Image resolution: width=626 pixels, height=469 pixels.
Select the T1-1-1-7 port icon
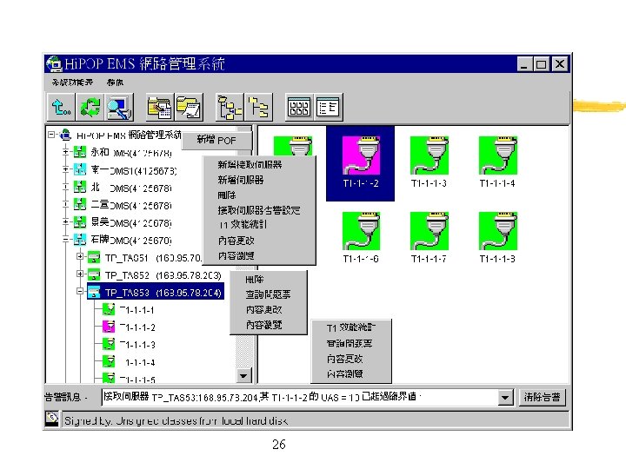click(430, 231)
